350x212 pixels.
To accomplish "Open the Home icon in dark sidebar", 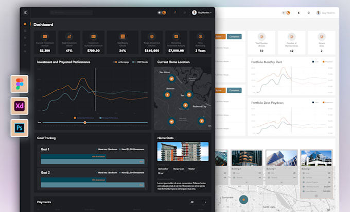I will pos(25,24).
